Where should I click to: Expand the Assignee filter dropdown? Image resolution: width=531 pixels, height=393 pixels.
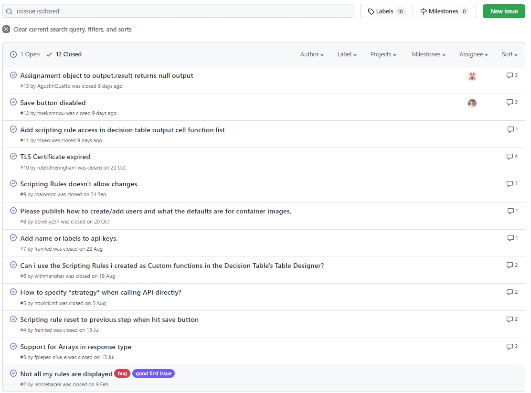click(x=473, y=54)
